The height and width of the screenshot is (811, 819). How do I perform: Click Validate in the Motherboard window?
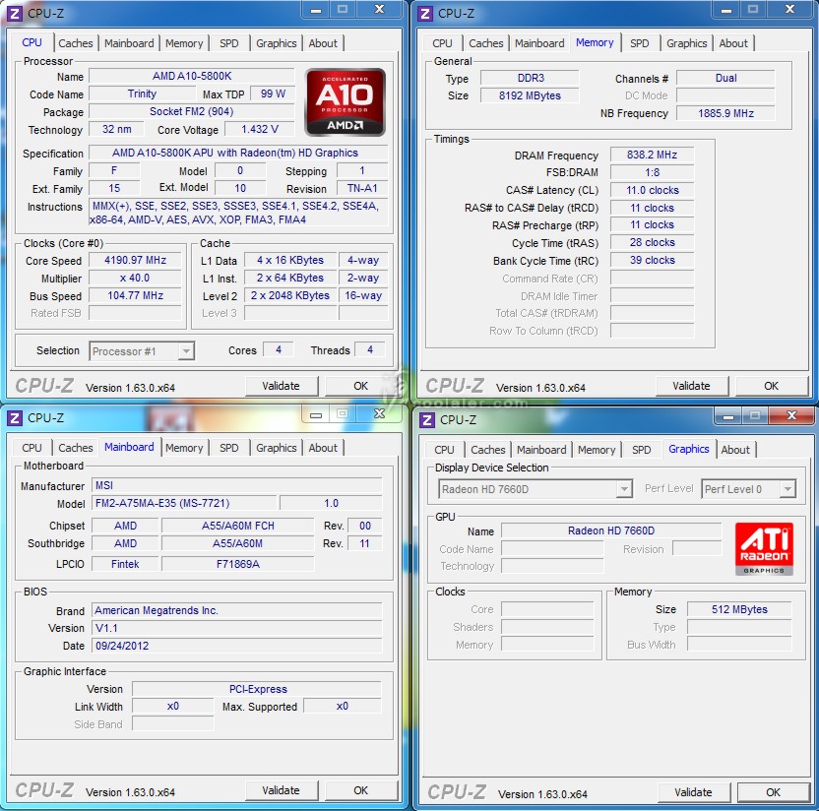[281, 790]
